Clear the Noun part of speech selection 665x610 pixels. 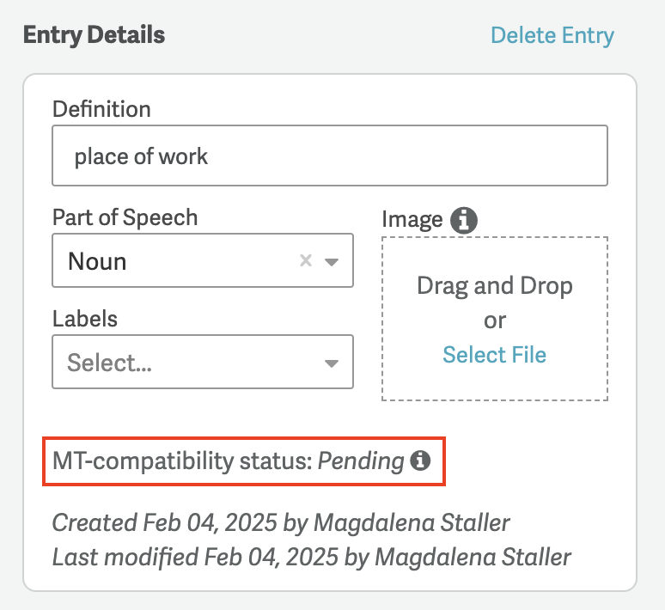pyautogui.click(x=306, y=260)
